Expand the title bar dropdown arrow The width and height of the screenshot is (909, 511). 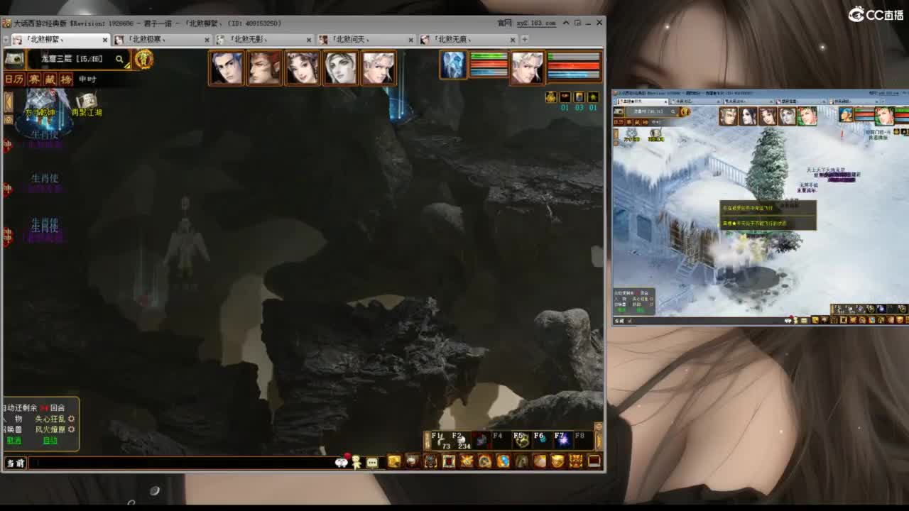point(565,23)
